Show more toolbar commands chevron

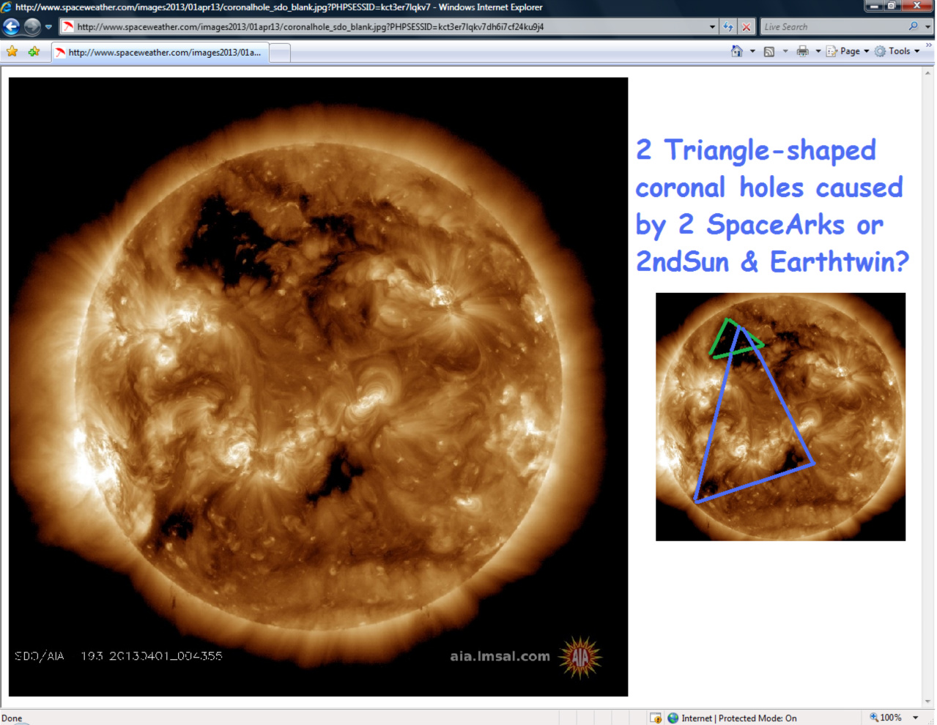pyautogui.click(x=929, y=46)
